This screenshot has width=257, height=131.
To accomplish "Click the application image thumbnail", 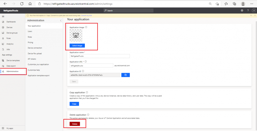I will pyautogui.click(x=76, y=35).
